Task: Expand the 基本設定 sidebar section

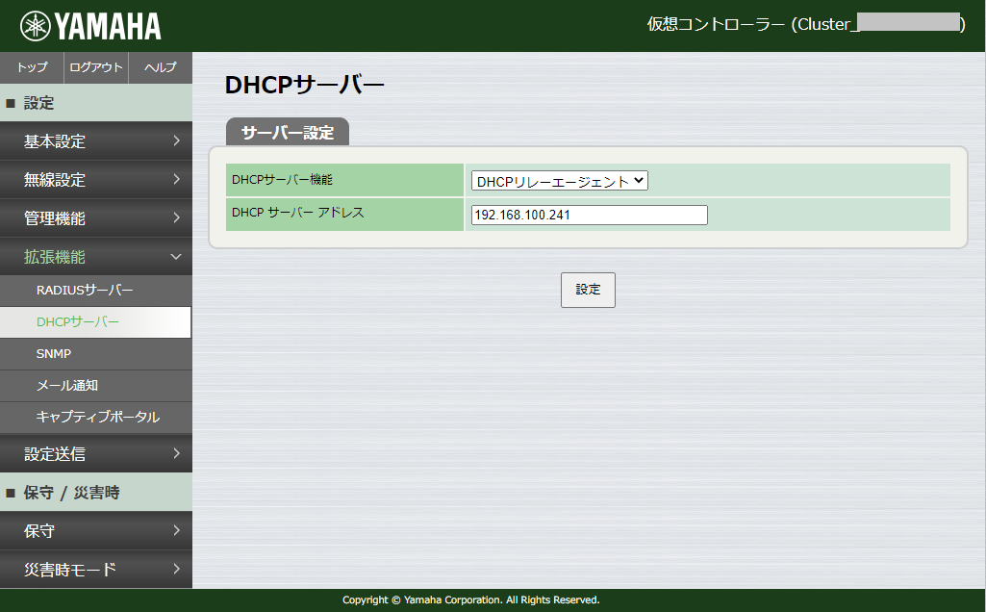Action: click(96, 140)
